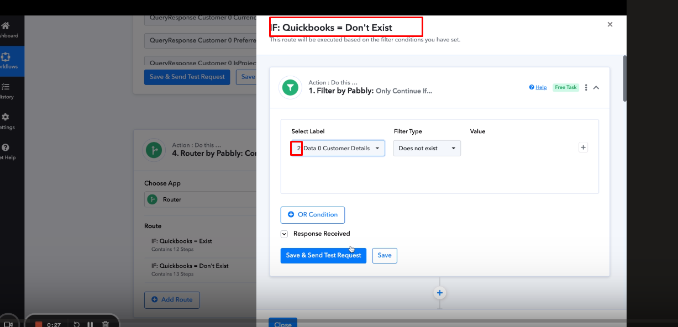Viewport: 678px width, 327px height.
Task: Add a step with the blue plus circle
Action: point(440,293)
